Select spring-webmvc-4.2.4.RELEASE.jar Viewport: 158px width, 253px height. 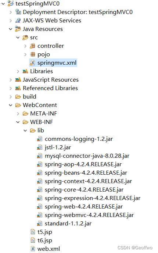click(89, 215)
